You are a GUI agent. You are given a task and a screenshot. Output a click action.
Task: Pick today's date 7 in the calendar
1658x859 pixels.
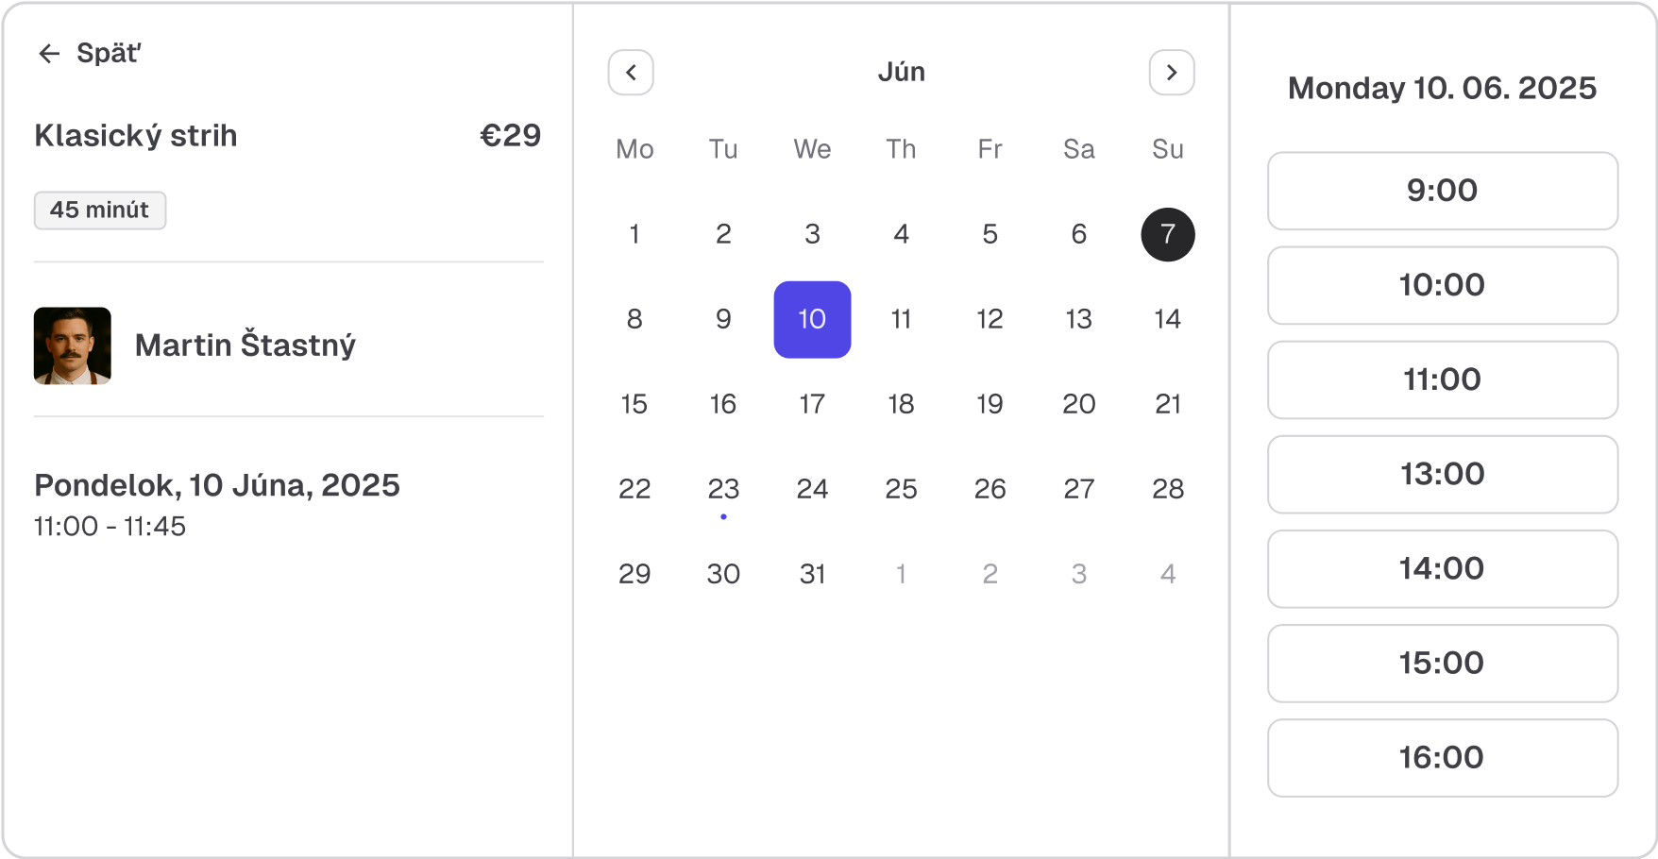[1167, 234]
